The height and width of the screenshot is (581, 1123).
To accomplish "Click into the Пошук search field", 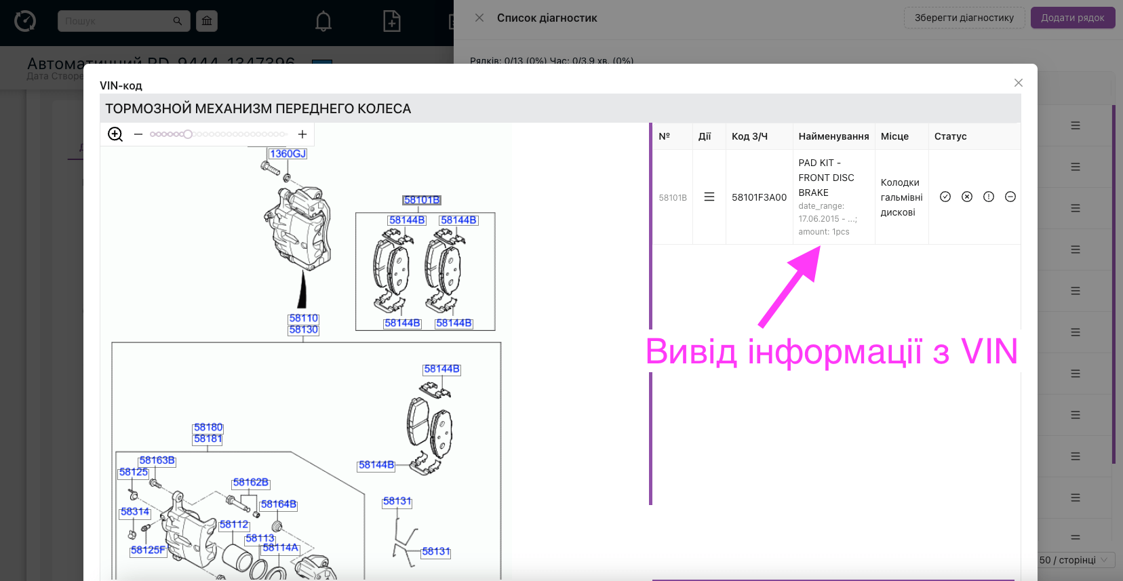I will point(115,21).
